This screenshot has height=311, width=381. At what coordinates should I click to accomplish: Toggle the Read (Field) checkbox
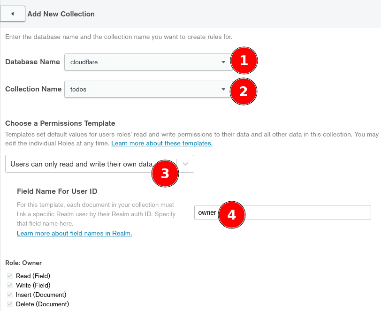[10, 276]
